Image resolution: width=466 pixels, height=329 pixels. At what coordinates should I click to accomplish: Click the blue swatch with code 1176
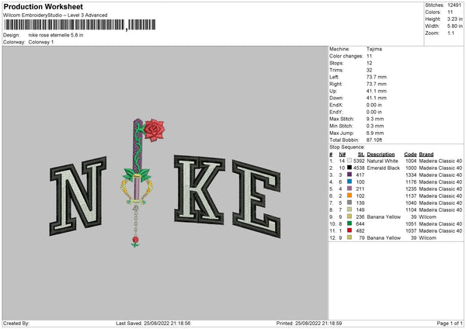coord(349,182)
